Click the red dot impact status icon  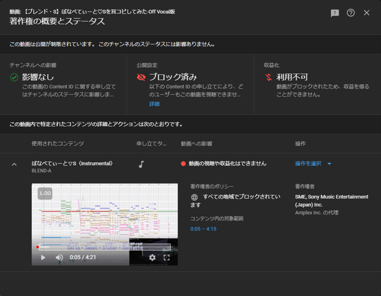click(183, 164)
